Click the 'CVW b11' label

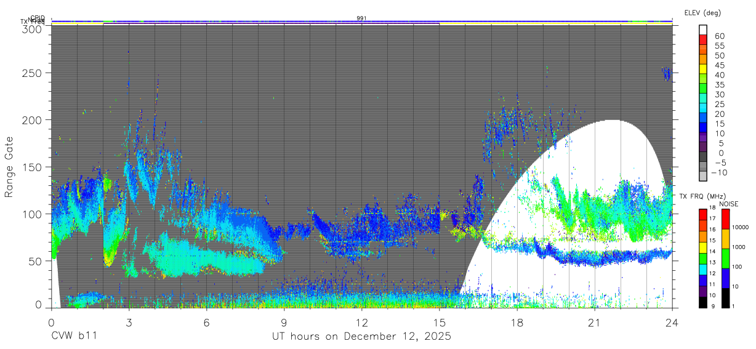(x=73, y=337)
